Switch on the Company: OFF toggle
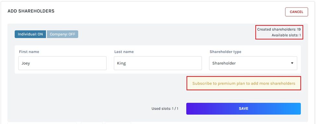 63,34
